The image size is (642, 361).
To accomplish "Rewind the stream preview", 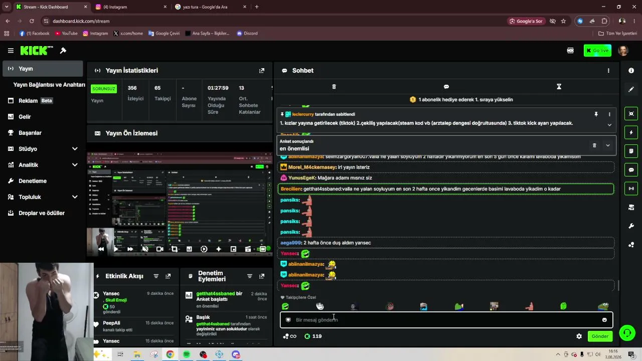I will click(101, 249).
